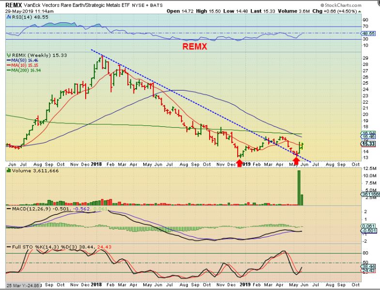Click the 3611666 volume tag on right axis
Screen dimensions: 380x290
[x=370, y=194]
